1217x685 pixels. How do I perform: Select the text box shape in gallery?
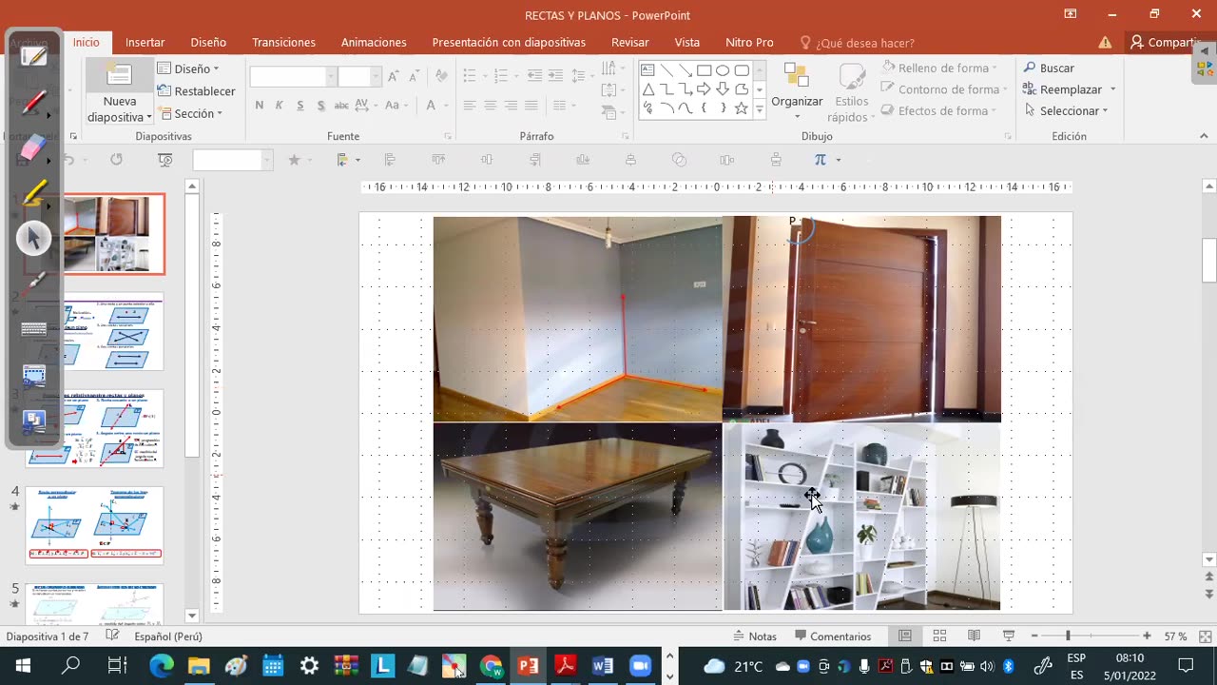[x=647, y=70]
